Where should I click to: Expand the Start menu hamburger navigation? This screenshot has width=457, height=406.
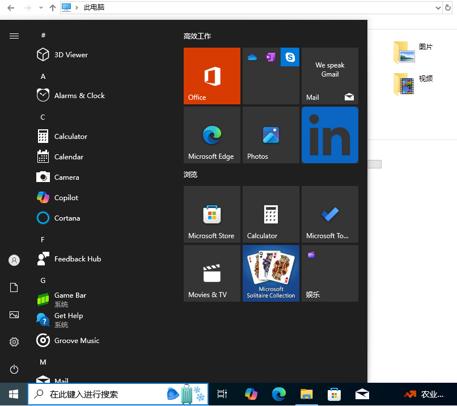pos(14,36)
